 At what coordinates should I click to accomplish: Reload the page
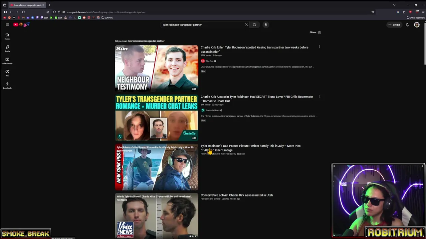tap(23, 12)
